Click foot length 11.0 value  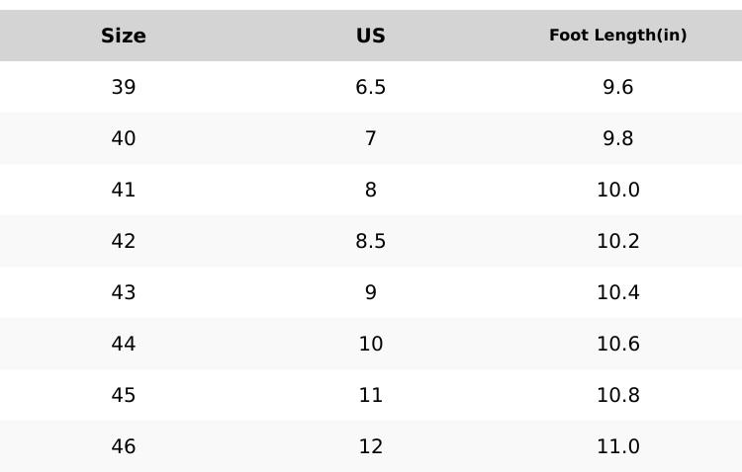pos(618,446)
